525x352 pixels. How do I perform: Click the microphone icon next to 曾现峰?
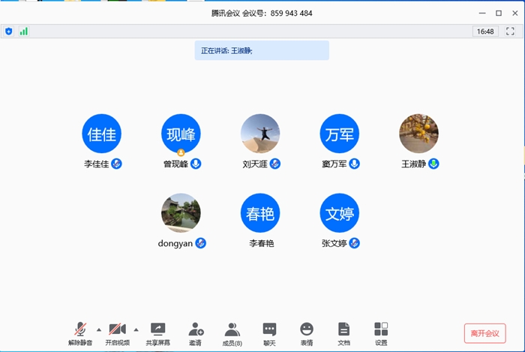pyautogui.click(x=196, y=164)
